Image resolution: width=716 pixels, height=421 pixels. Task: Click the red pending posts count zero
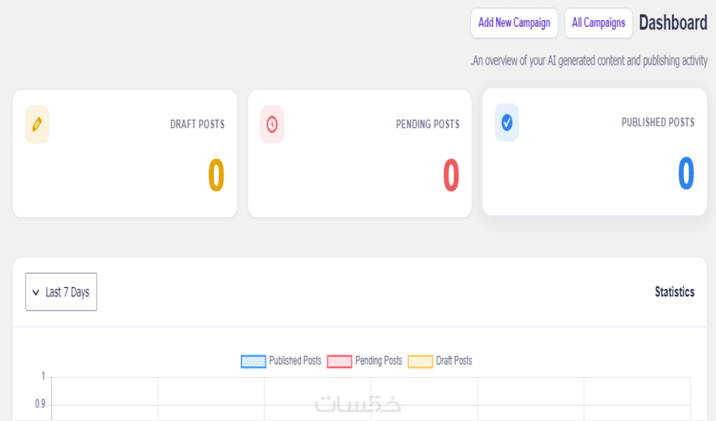coord(452,175)
